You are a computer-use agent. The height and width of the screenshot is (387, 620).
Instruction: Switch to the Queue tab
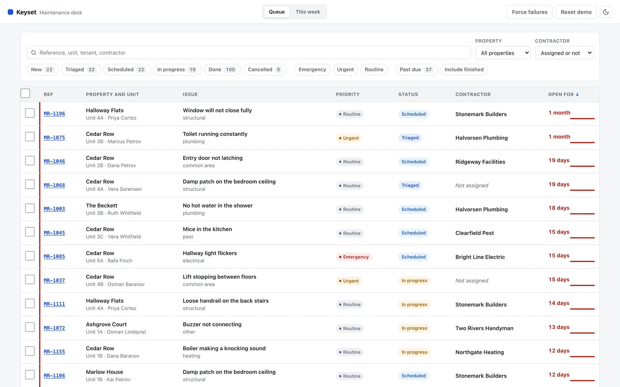click(277, 12)
